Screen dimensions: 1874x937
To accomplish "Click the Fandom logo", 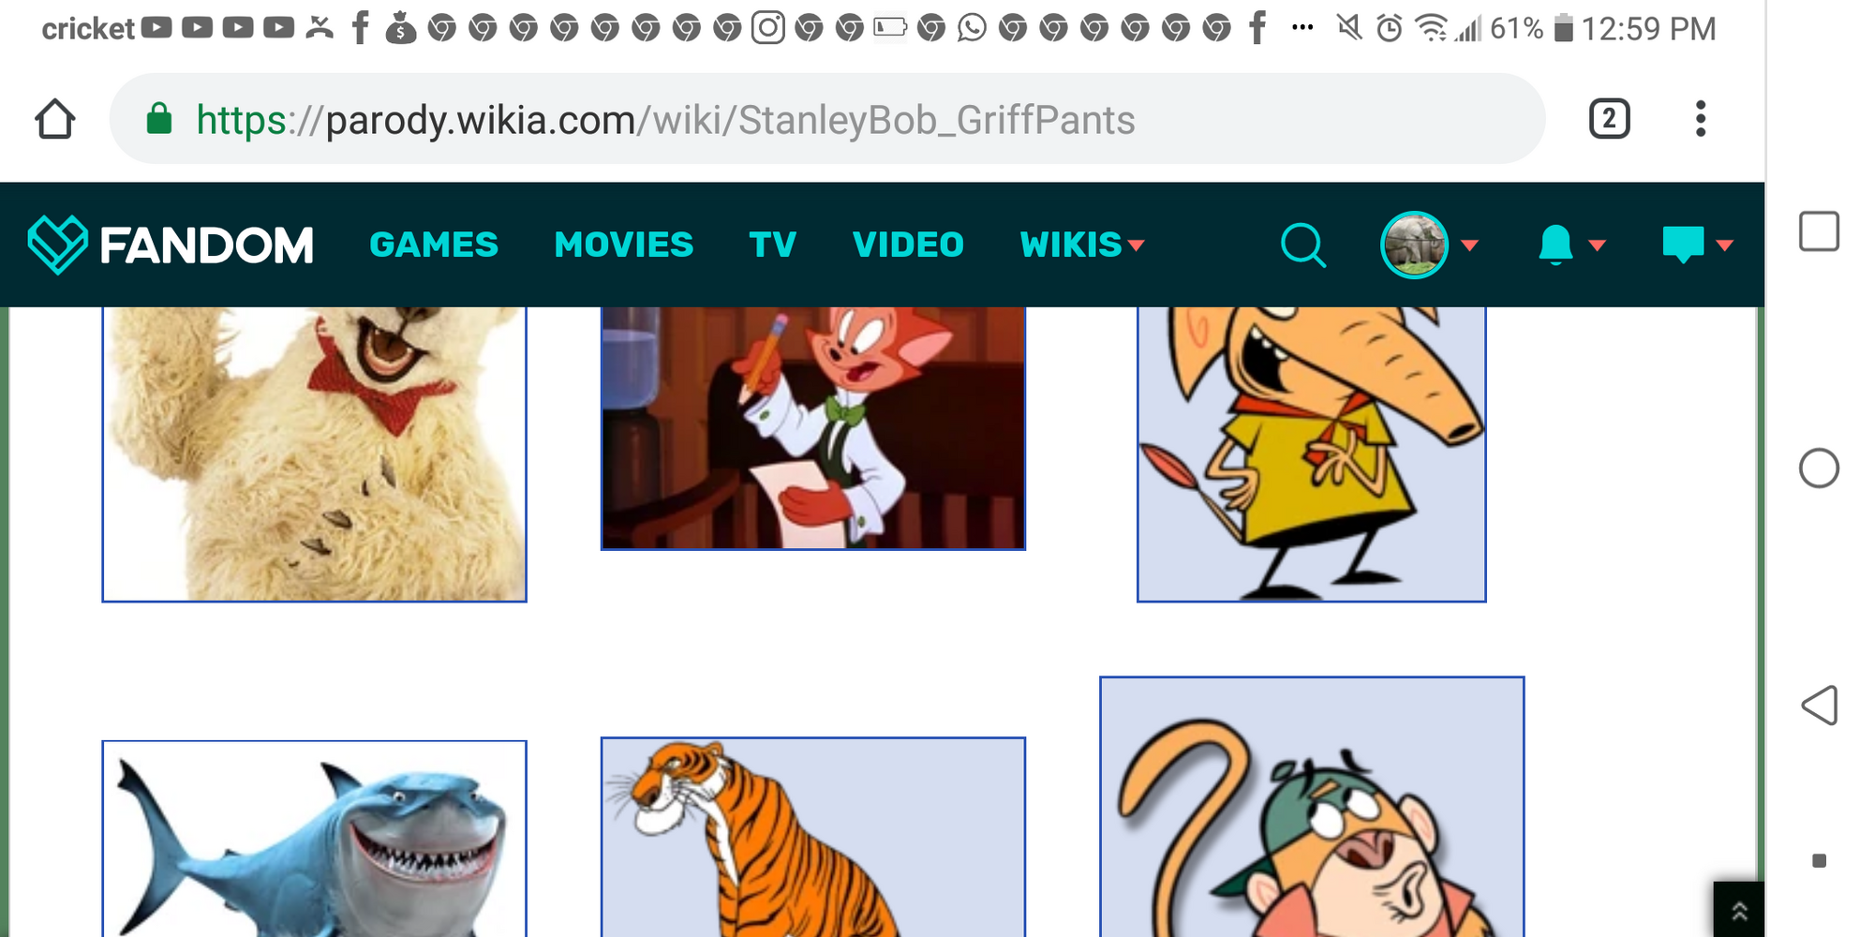I will (x=171, y=245).
